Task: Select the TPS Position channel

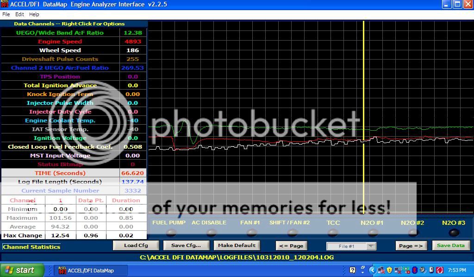Action: 60,77
